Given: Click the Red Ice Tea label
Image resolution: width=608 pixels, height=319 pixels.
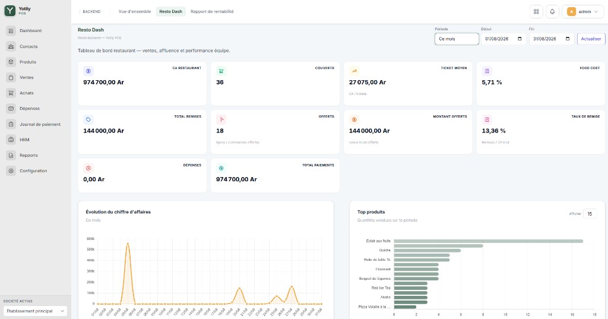Looking at the screenshot, I should 381,288.
